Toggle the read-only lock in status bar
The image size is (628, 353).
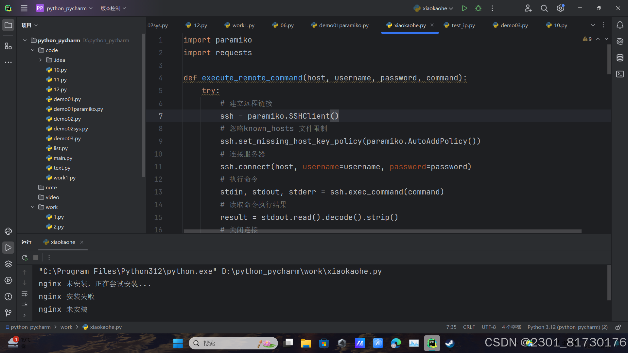(x=618, y=327)
